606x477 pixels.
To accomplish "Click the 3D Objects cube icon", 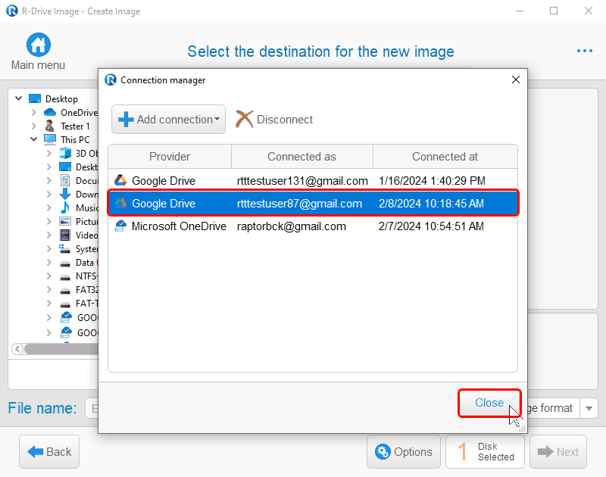I will (x=65, y=154).
